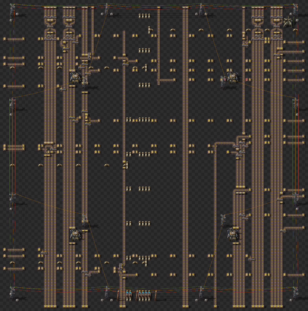Click the top-edge electric pole left of center

tap(107, 9)
